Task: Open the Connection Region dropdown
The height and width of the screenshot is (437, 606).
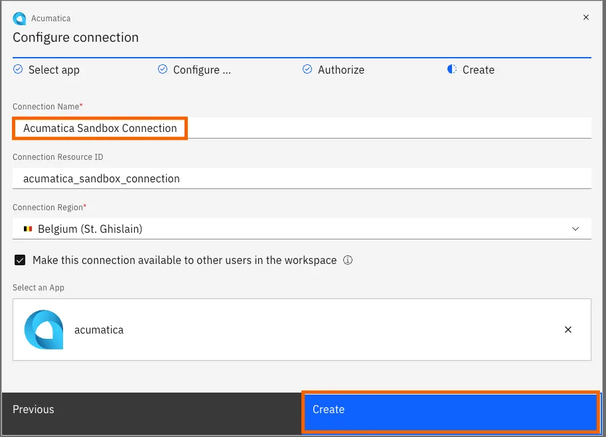Action: pos(302,229)
